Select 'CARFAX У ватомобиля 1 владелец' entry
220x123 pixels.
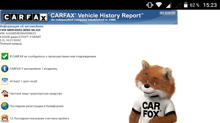click(33, 69)
